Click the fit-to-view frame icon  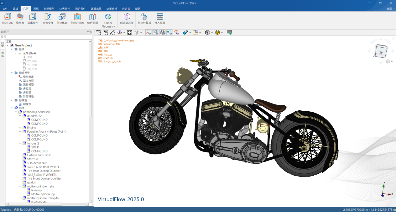[x=129, y=32]
